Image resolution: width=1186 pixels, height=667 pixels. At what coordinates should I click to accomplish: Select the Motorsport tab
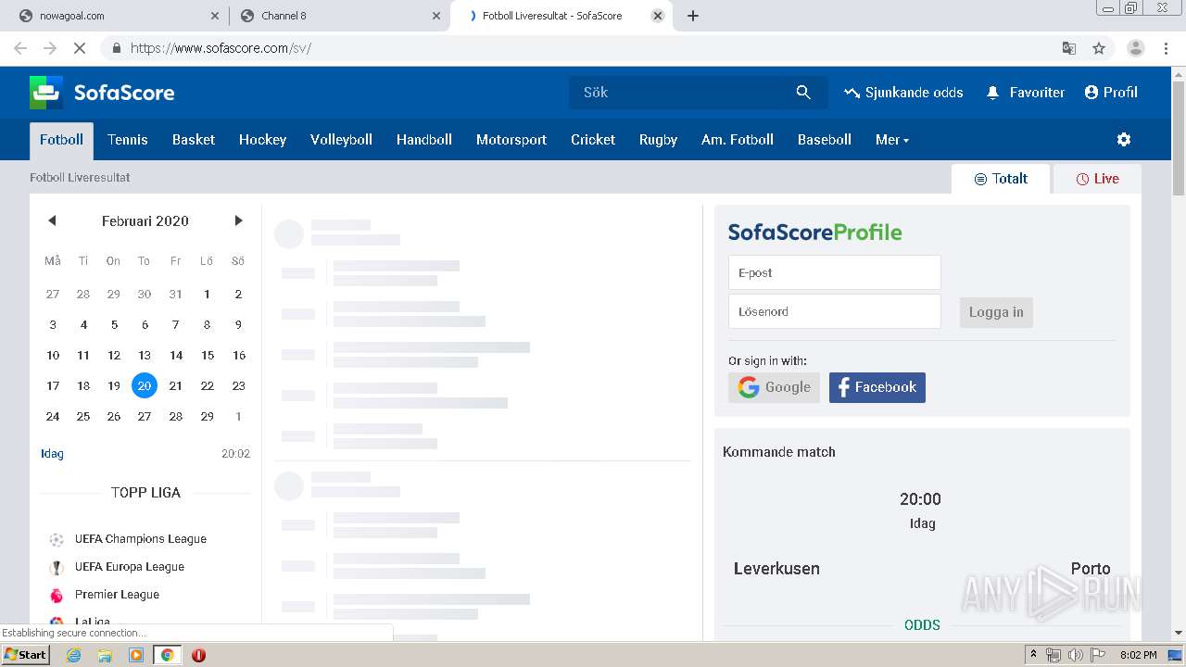click(511, 139)
